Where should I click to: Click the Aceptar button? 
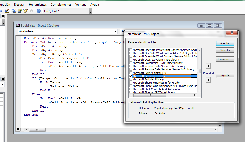tap(225, 43)
